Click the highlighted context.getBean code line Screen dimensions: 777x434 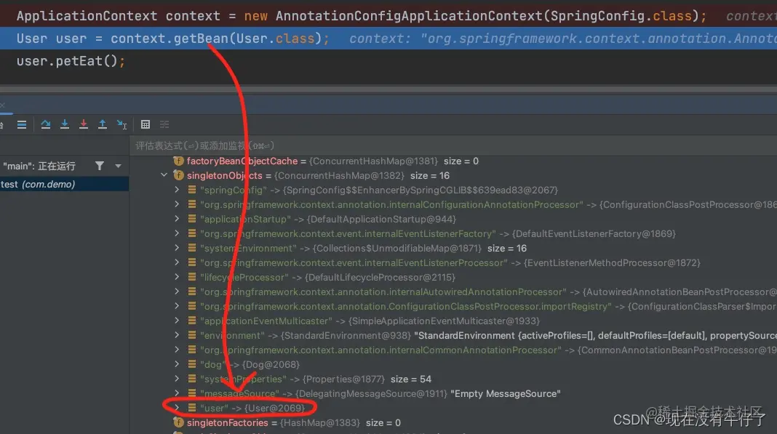pyautogui.click(x=388, y=38)
